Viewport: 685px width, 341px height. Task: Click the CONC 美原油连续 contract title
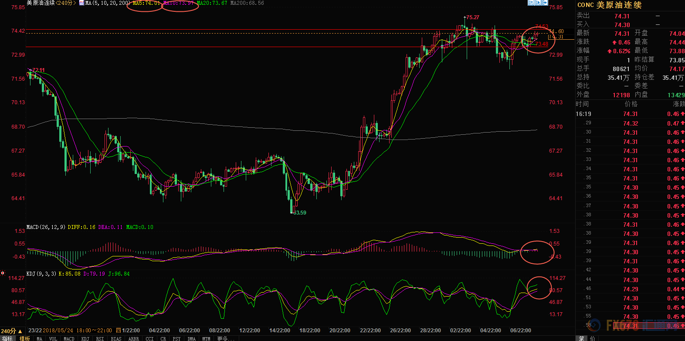click(609, 5)
